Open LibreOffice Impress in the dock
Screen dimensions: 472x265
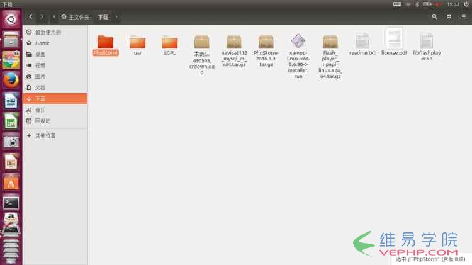[x=11, y=162]
